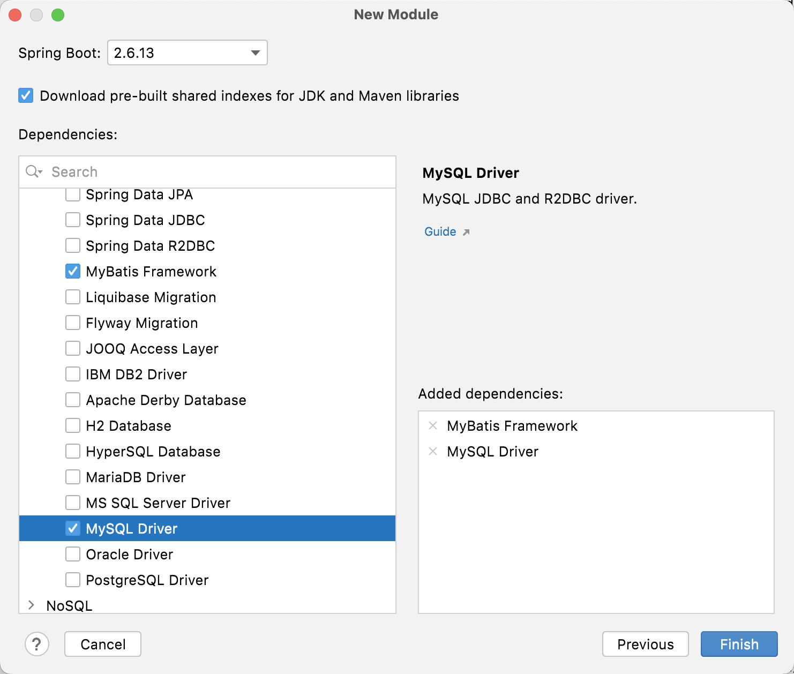
Task: Close the New Module dialog window
Action: [x=15, y=15]
